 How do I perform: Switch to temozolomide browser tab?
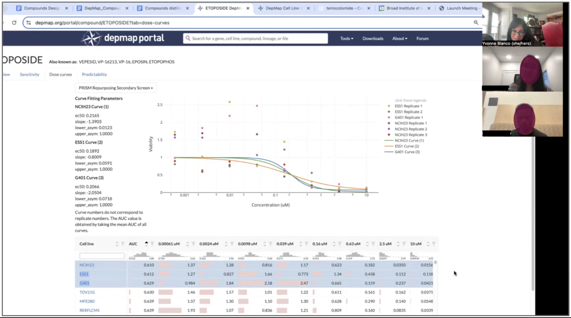click(x=344, y=8)
